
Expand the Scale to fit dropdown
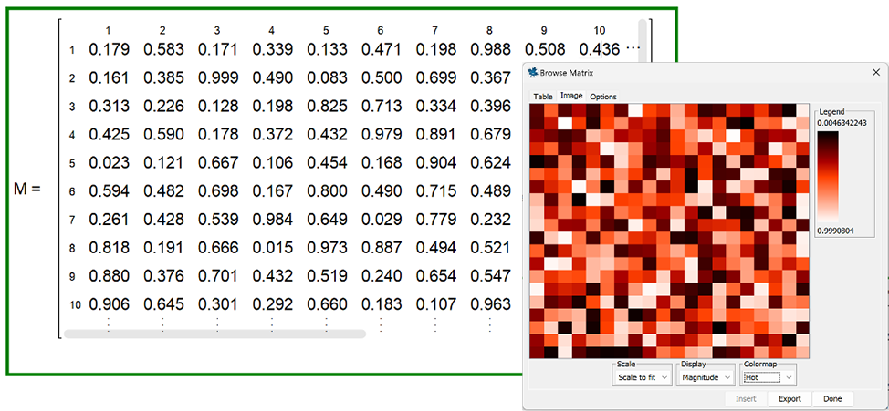tap(643, 376)
